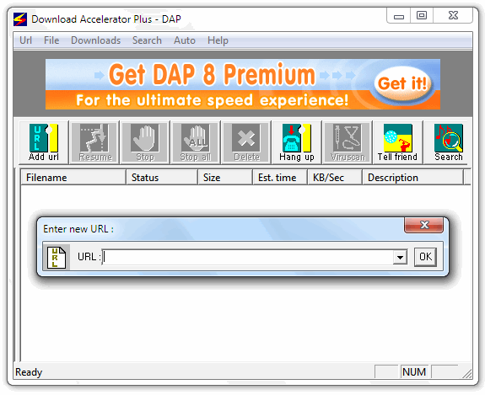Click the Delete toolbar icon
The height and width of the screenshot is (395, 485).
[246, 142]
